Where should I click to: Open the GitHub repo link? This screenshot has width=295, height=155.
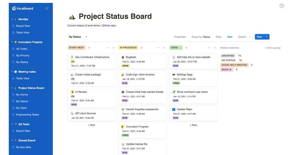(109, 26)
